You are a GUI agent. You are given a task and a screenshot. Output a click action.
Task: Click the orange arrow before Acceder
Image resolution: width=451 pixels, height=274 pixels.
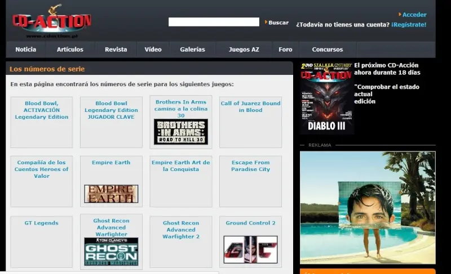(400, 14)
